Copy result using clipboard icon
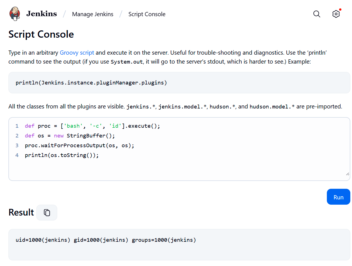The image size is (352, 266). point(47,213)
